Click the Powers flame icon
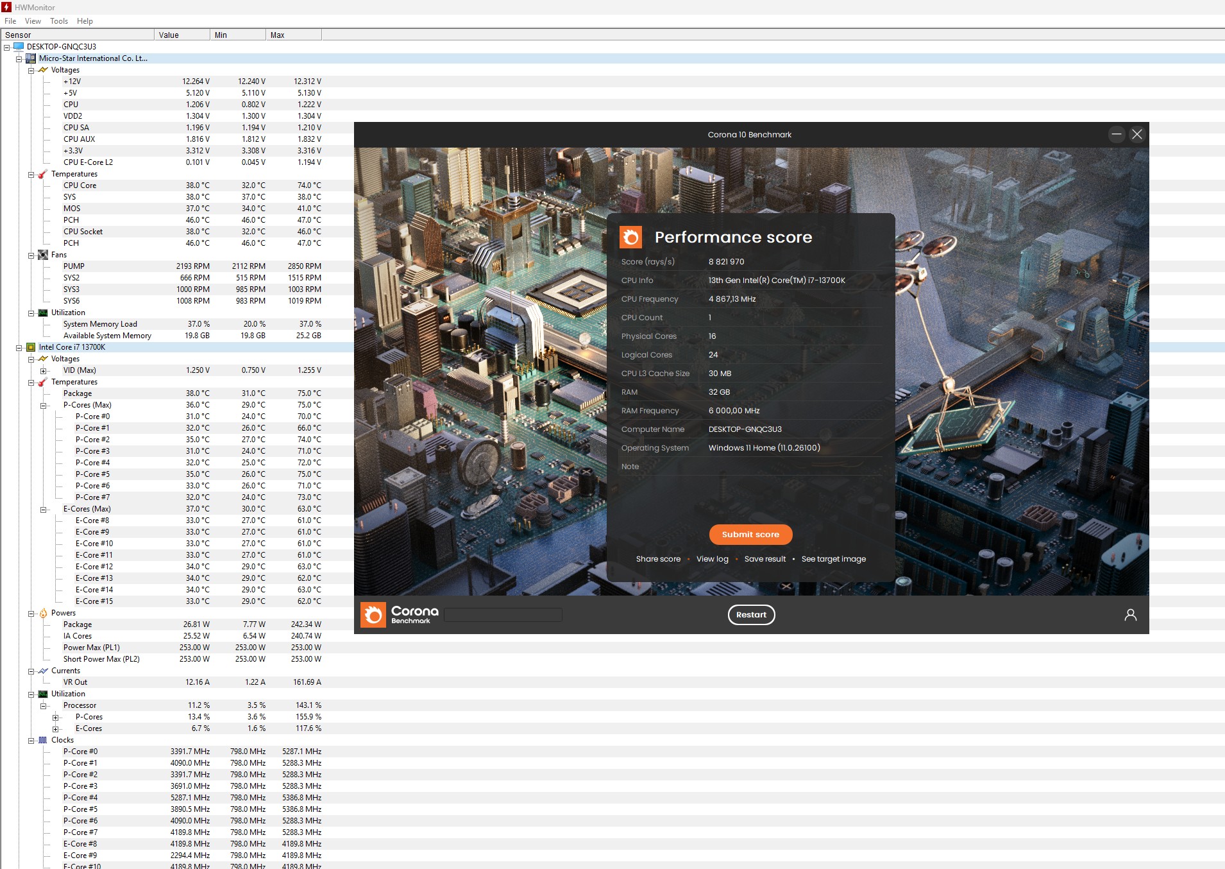 (x=43, y=613)
